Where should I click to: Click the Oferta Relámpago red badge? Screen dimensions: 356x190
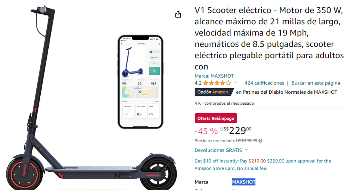pyautogui.click(x=216, y=118)
